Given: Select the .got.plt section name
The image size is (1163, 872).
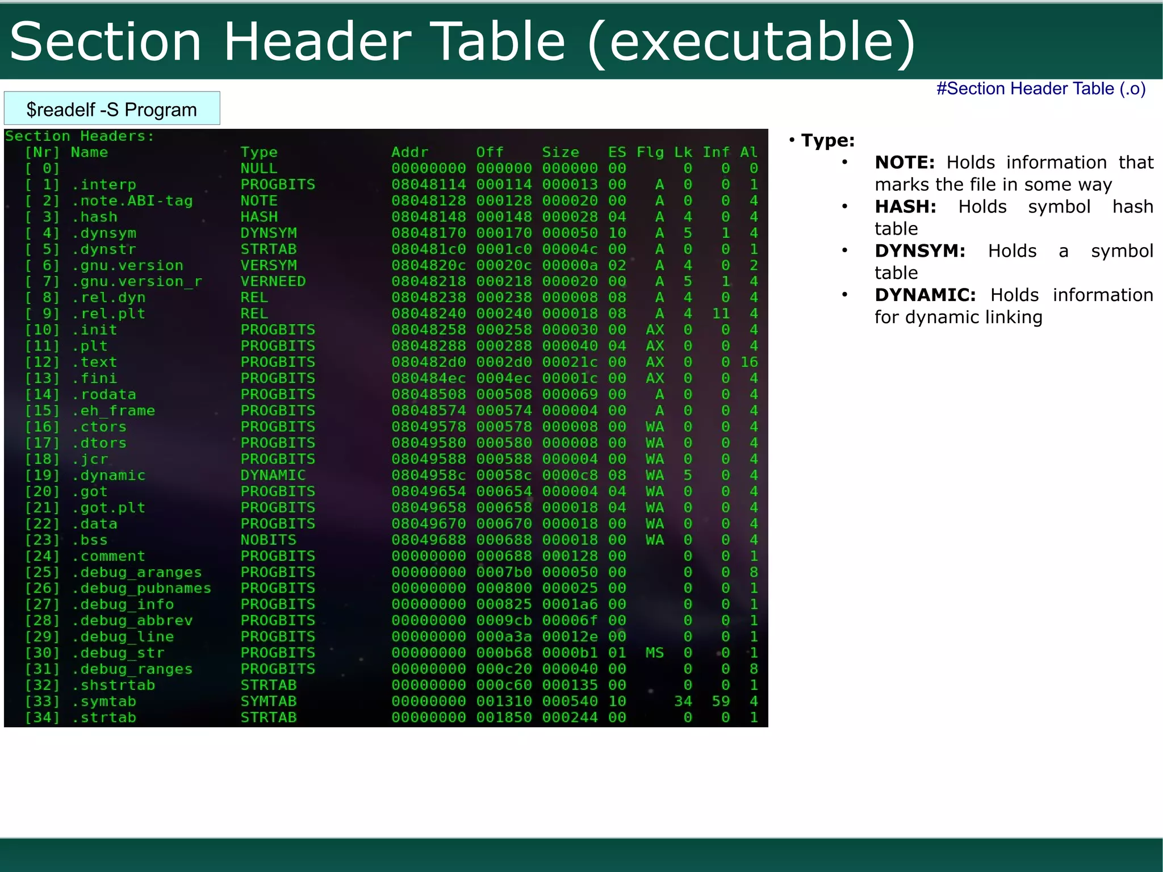Looking at the screenshot, I should click(108, 508).
